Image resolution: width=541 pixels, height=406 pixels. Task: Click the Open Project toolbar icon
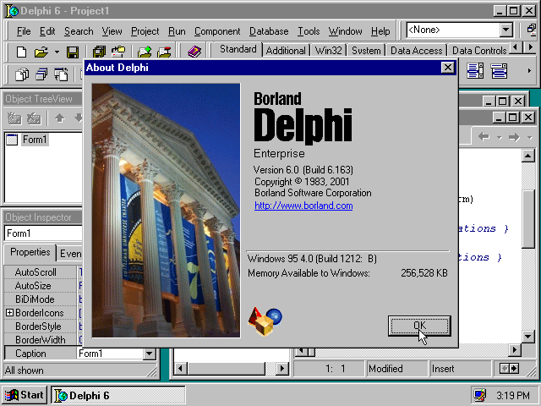pos(118,52)
